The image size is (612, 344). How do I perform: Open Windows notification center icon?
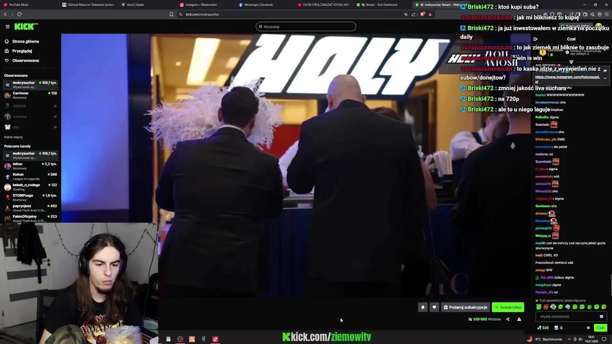click(x=604, y=339)
